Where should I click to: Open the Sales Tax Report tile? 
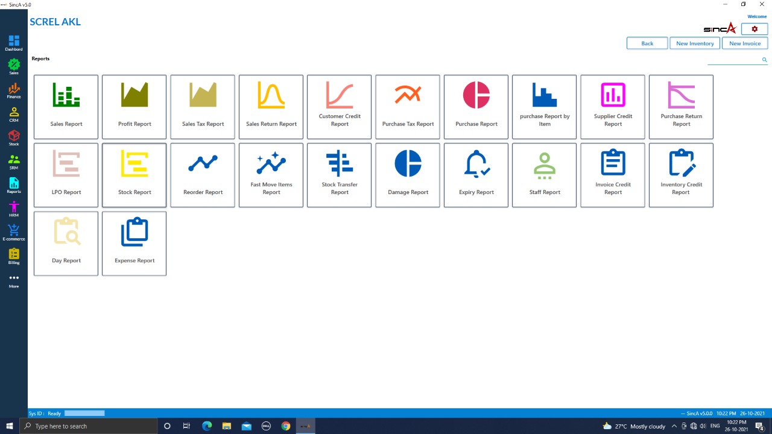[203, 107]
